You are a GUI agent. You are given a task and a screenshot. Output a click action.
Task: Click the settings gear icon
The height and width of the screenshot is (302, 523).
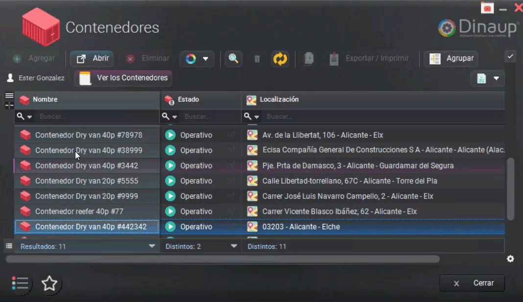(510, 259)
